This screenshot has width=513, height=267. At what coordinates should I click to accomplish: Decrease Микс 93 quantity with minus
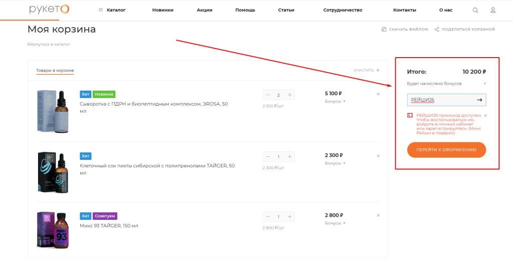[268, 216]
